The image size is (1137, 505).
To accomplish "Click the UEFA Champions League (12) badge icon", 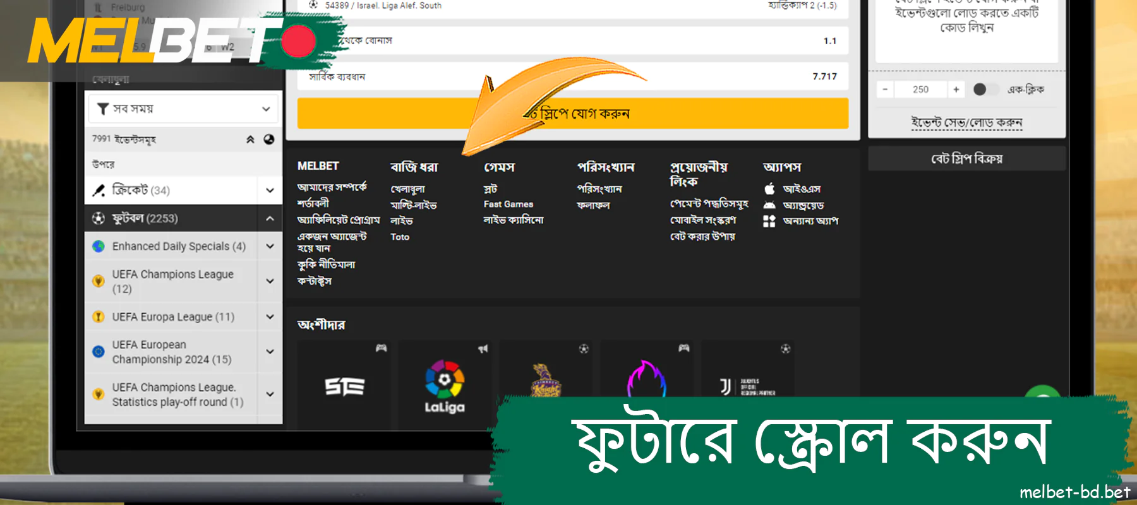I will pyautogui.click(x=99, y=281).
